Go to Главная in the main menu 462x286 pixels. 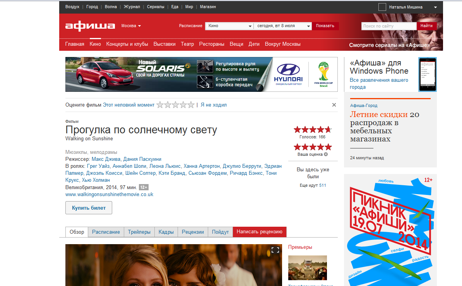pyautogui.click(x=75, y=44)
